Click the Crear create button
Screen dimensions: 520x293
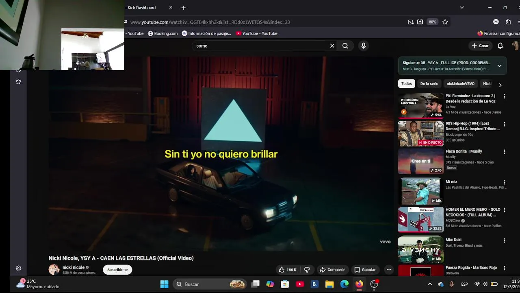tap(480, 46)
